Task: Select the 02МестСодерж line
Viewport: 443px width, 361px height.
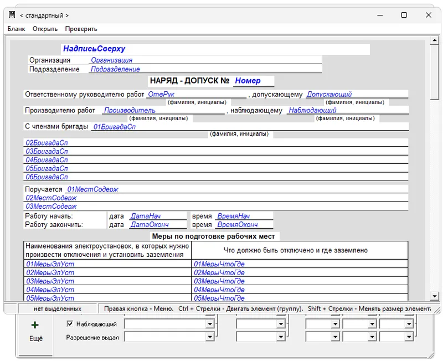Action: pos(216,198)
